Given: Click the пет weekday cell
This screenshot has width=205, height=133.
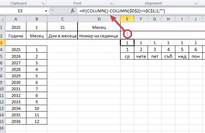Looking at the screenshot, I should click(155, 56).
